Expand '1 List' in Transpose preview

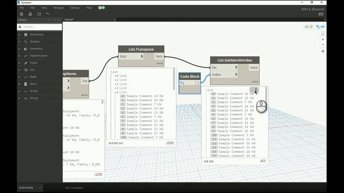coord(116,80)
